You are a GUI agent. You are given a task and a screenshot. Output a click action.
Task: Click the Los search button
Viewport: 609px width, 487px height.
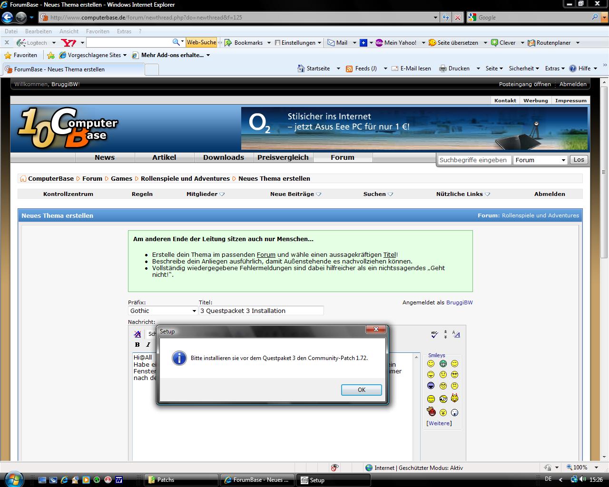579,160
